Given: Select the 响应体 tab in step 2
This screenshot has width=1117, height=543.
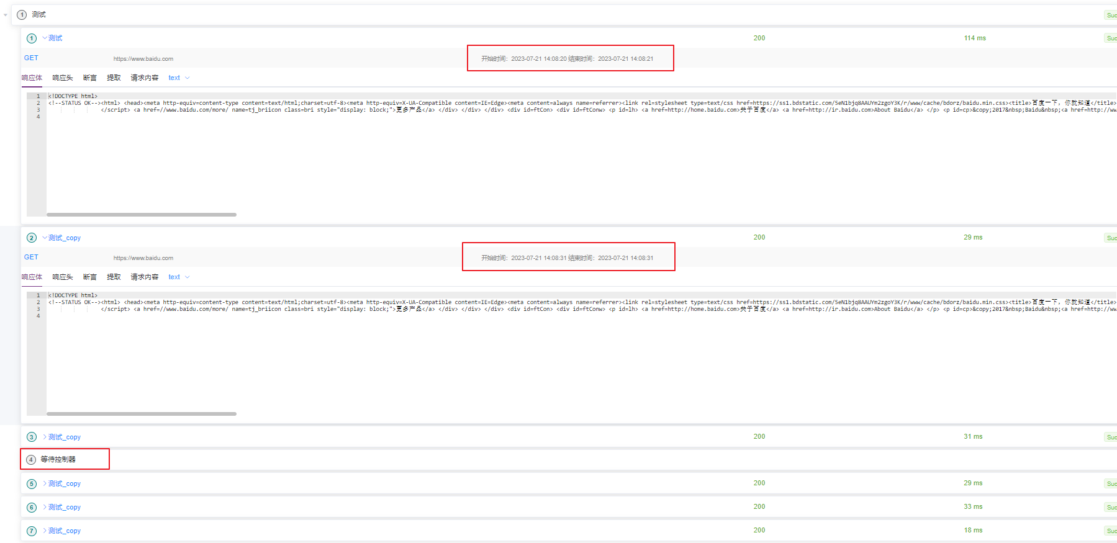Looking at the screenshot, I should point(32,277).
